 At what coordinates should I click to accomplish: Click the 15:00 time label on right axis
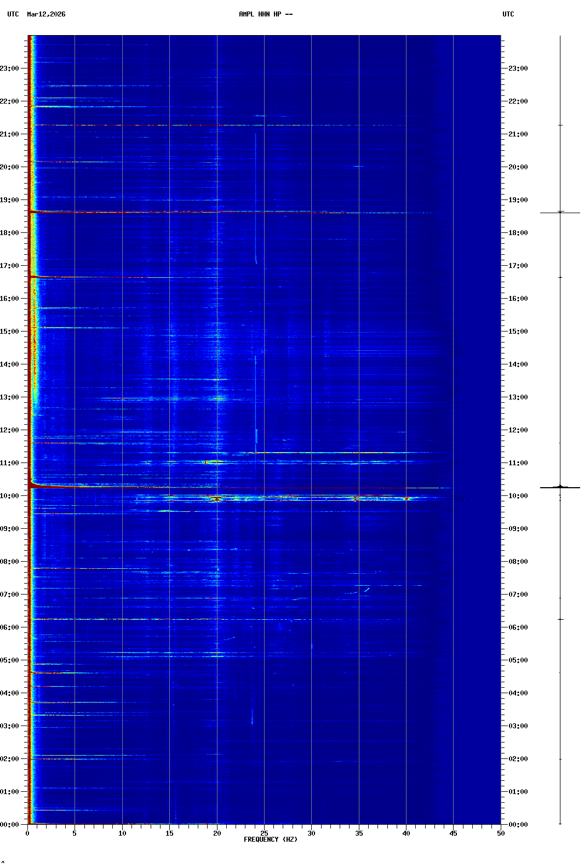[518, 332]
